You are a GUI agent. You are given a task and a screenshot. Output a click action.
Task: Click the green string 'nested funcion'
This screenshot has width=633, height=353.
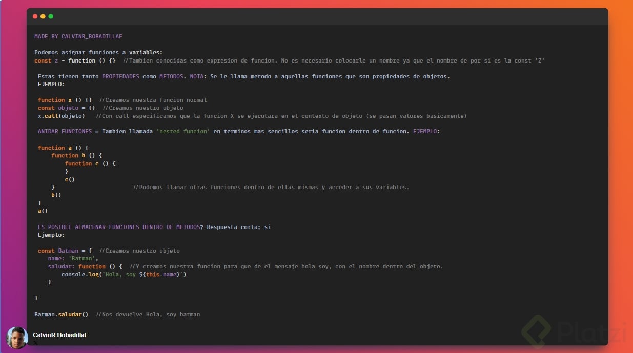pyautogui.click(x=183, y=131)
